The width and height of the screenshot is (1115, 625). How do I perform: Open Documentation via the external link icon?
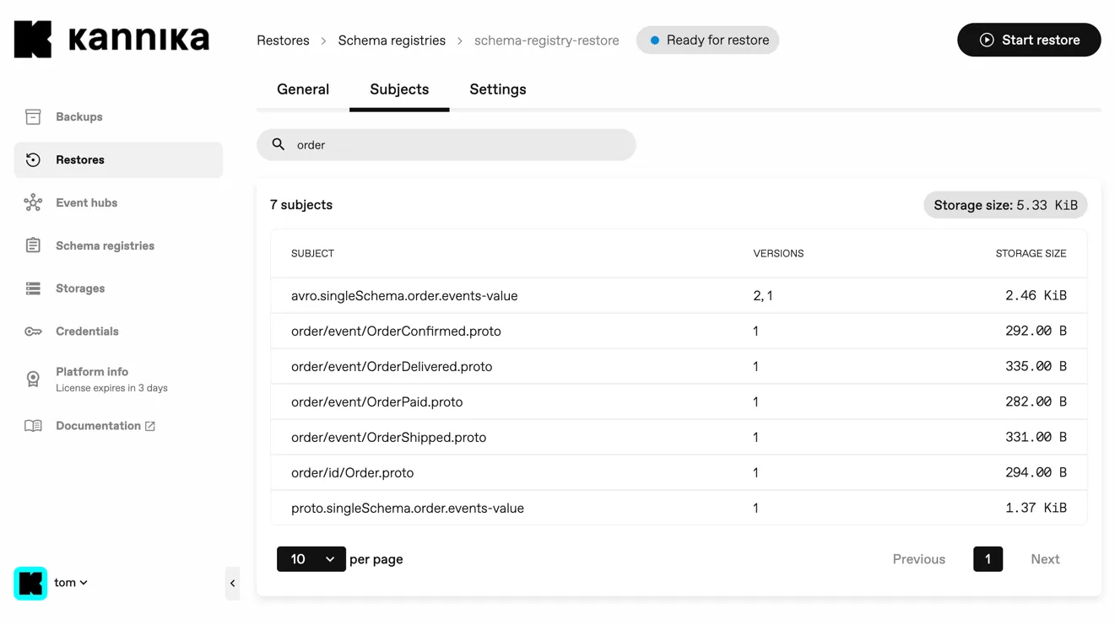point(150,426)
